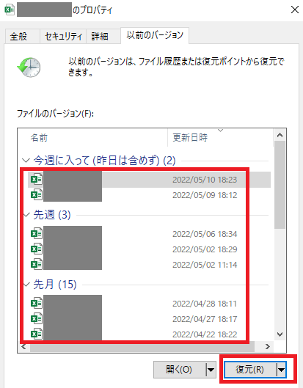Click Excel icon for 2022/04/22 18:22 version
The height and width of the screenshot is (388, 303).
[37, 334]
